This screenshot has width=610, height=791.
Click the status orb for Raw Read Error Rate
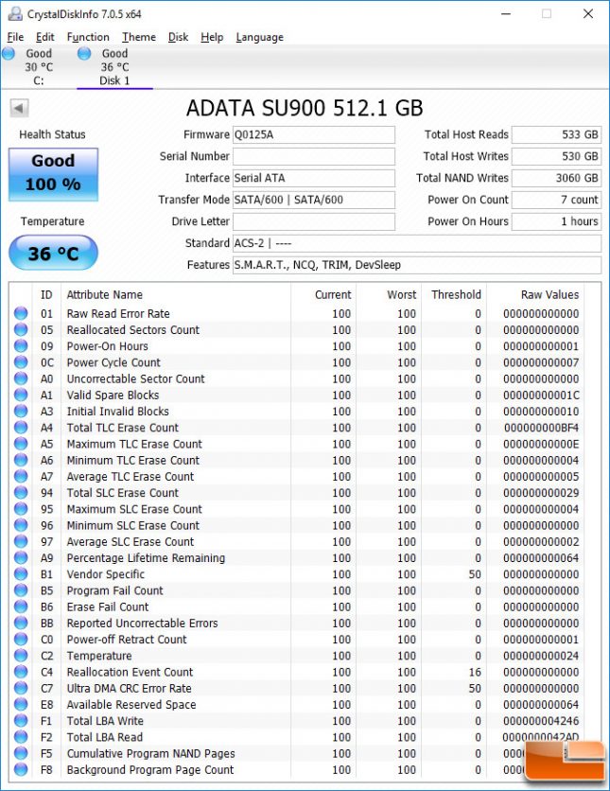click(21, 313)
